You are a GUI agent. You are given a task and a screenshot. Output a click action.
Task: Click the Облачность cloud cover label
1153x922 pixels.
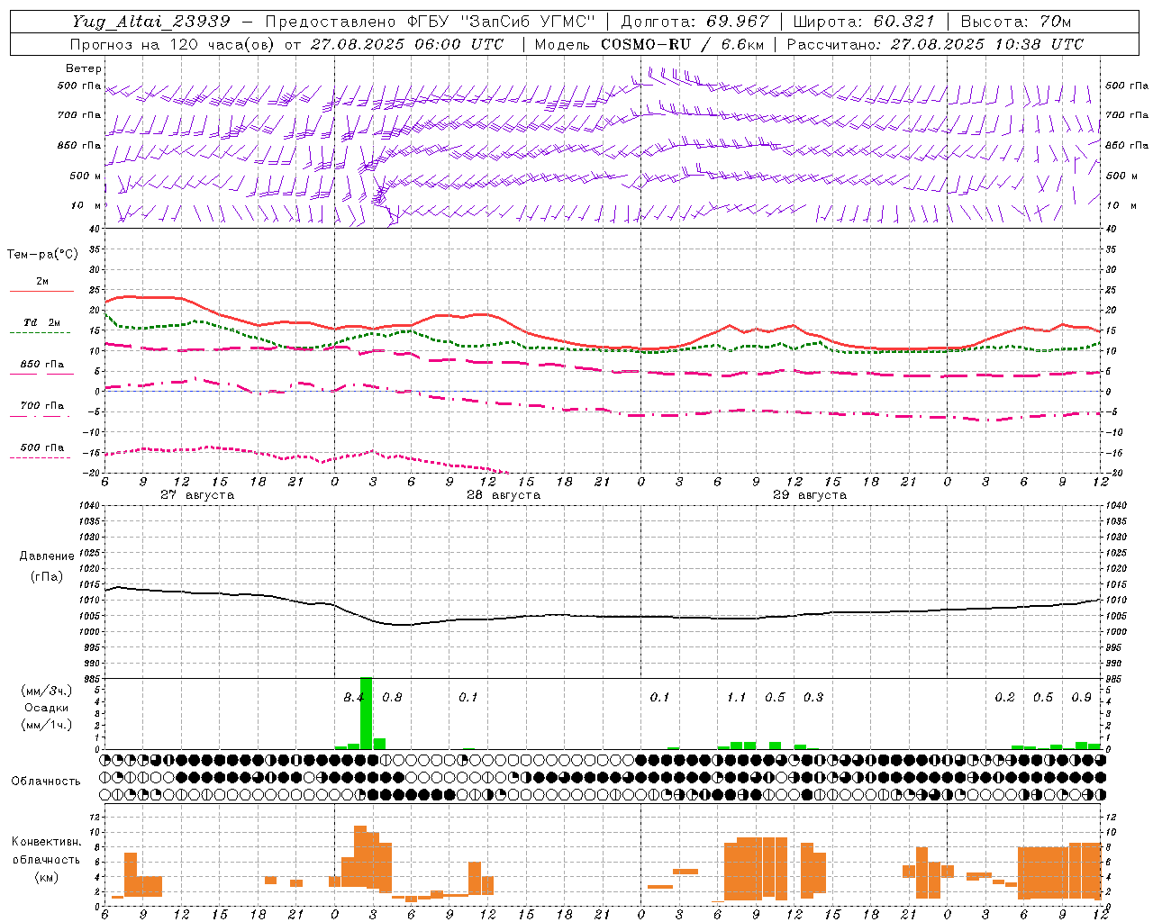click(x=46, y=781)
